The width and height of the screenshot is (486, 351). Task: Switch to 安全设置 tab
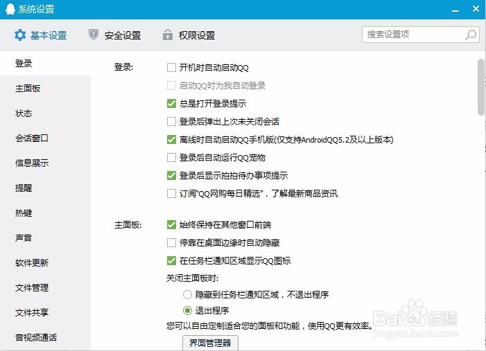point(114,35)
